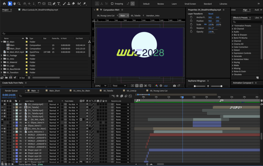
Task: Open the Review workspace
Action: (161, 4)
